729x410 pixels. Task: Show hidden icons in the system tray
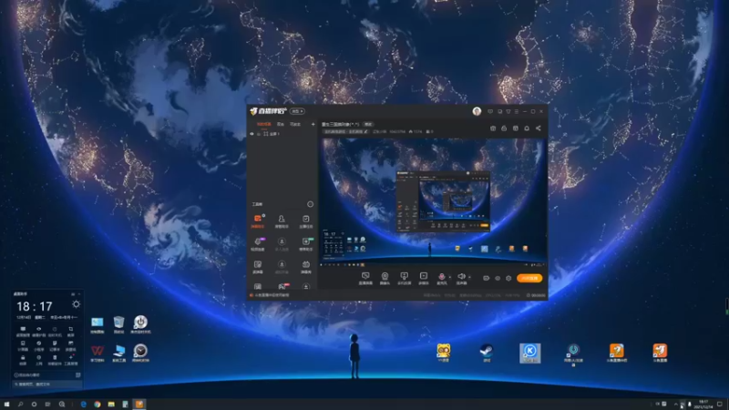[675, 405]
